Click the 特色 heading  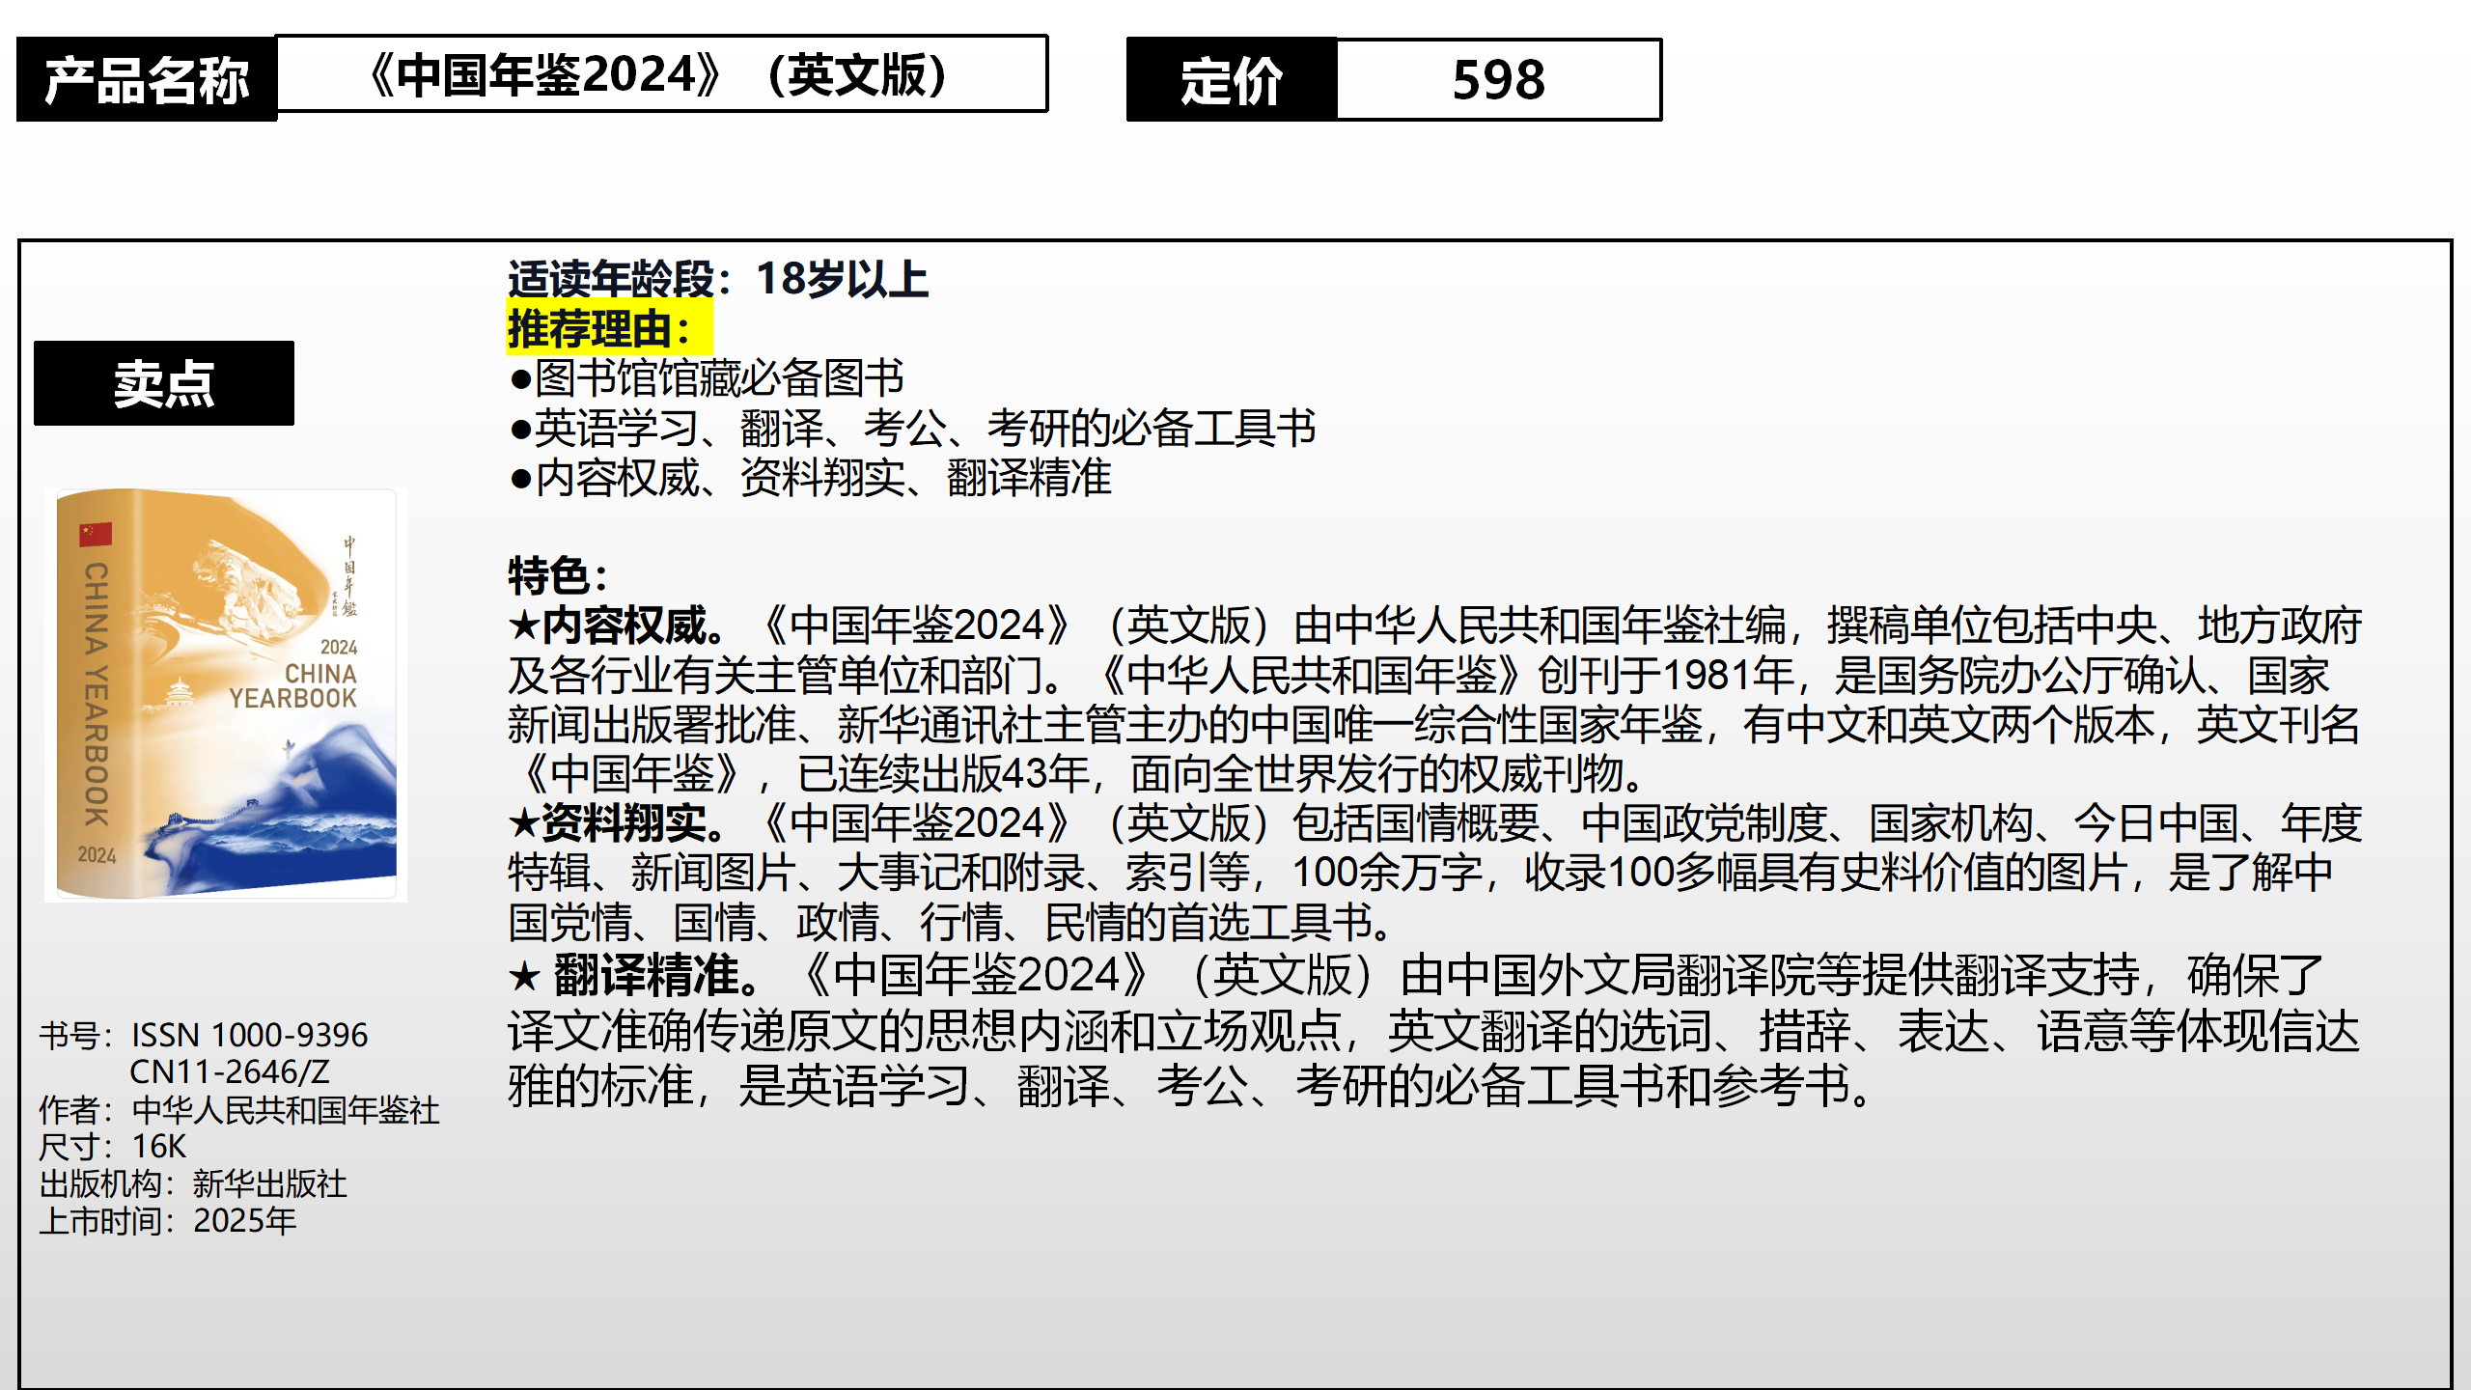(x=557, y=576)
